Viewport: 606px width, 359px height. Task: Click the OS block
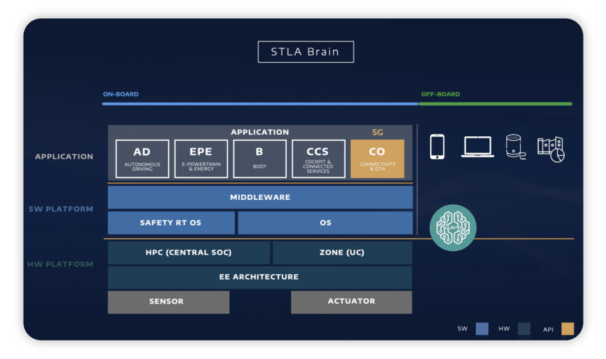coord(325,223)
